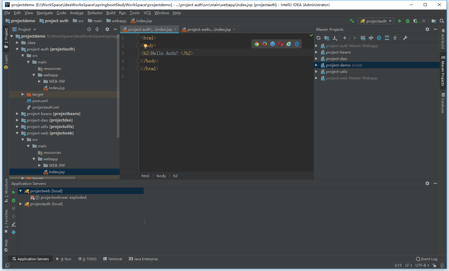The width and height of the screenshot is (449, 271).
Task: Edit application server configuration pencil
Action: (x=14, y=224)
